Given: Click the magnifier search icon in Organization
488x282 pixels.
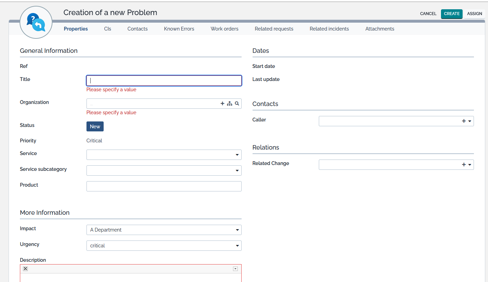Looking at the screenshot, I should tap(237, 104).
